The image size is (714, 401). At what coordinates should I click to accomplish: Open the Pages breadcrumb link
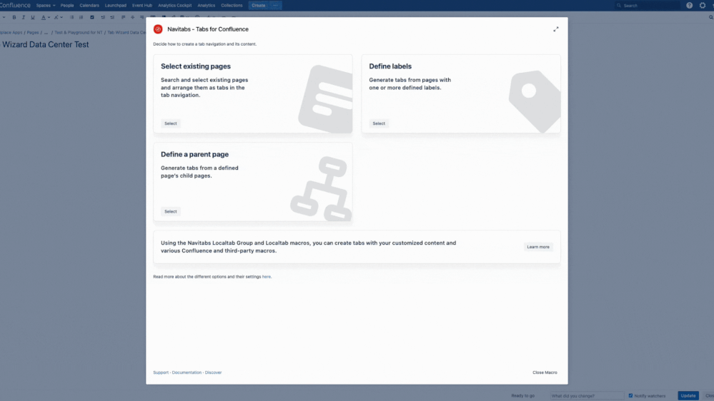tap(33, 33)
